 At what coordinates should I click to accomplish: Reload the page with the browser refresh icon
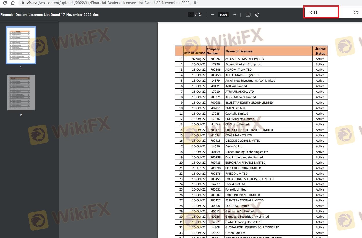pyautogui.click(x=5, y=3)
